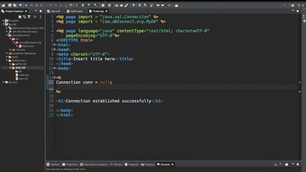Switch to the MyDb.java editor tab
Screen dimensions: 306x172
point(75,11)
